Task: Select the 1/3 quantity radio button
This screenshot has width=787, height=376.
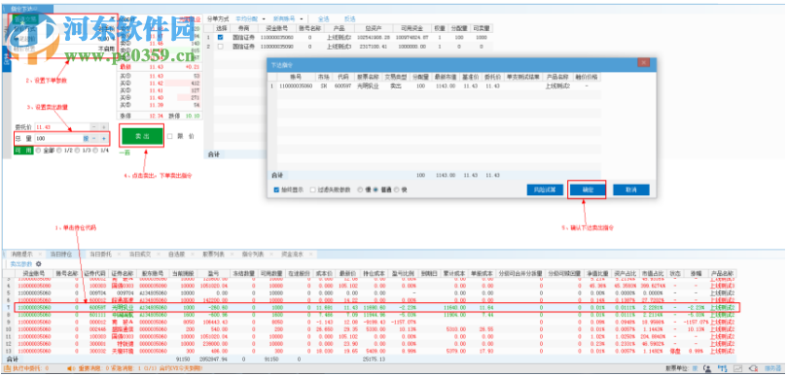Action: (78, 150)
